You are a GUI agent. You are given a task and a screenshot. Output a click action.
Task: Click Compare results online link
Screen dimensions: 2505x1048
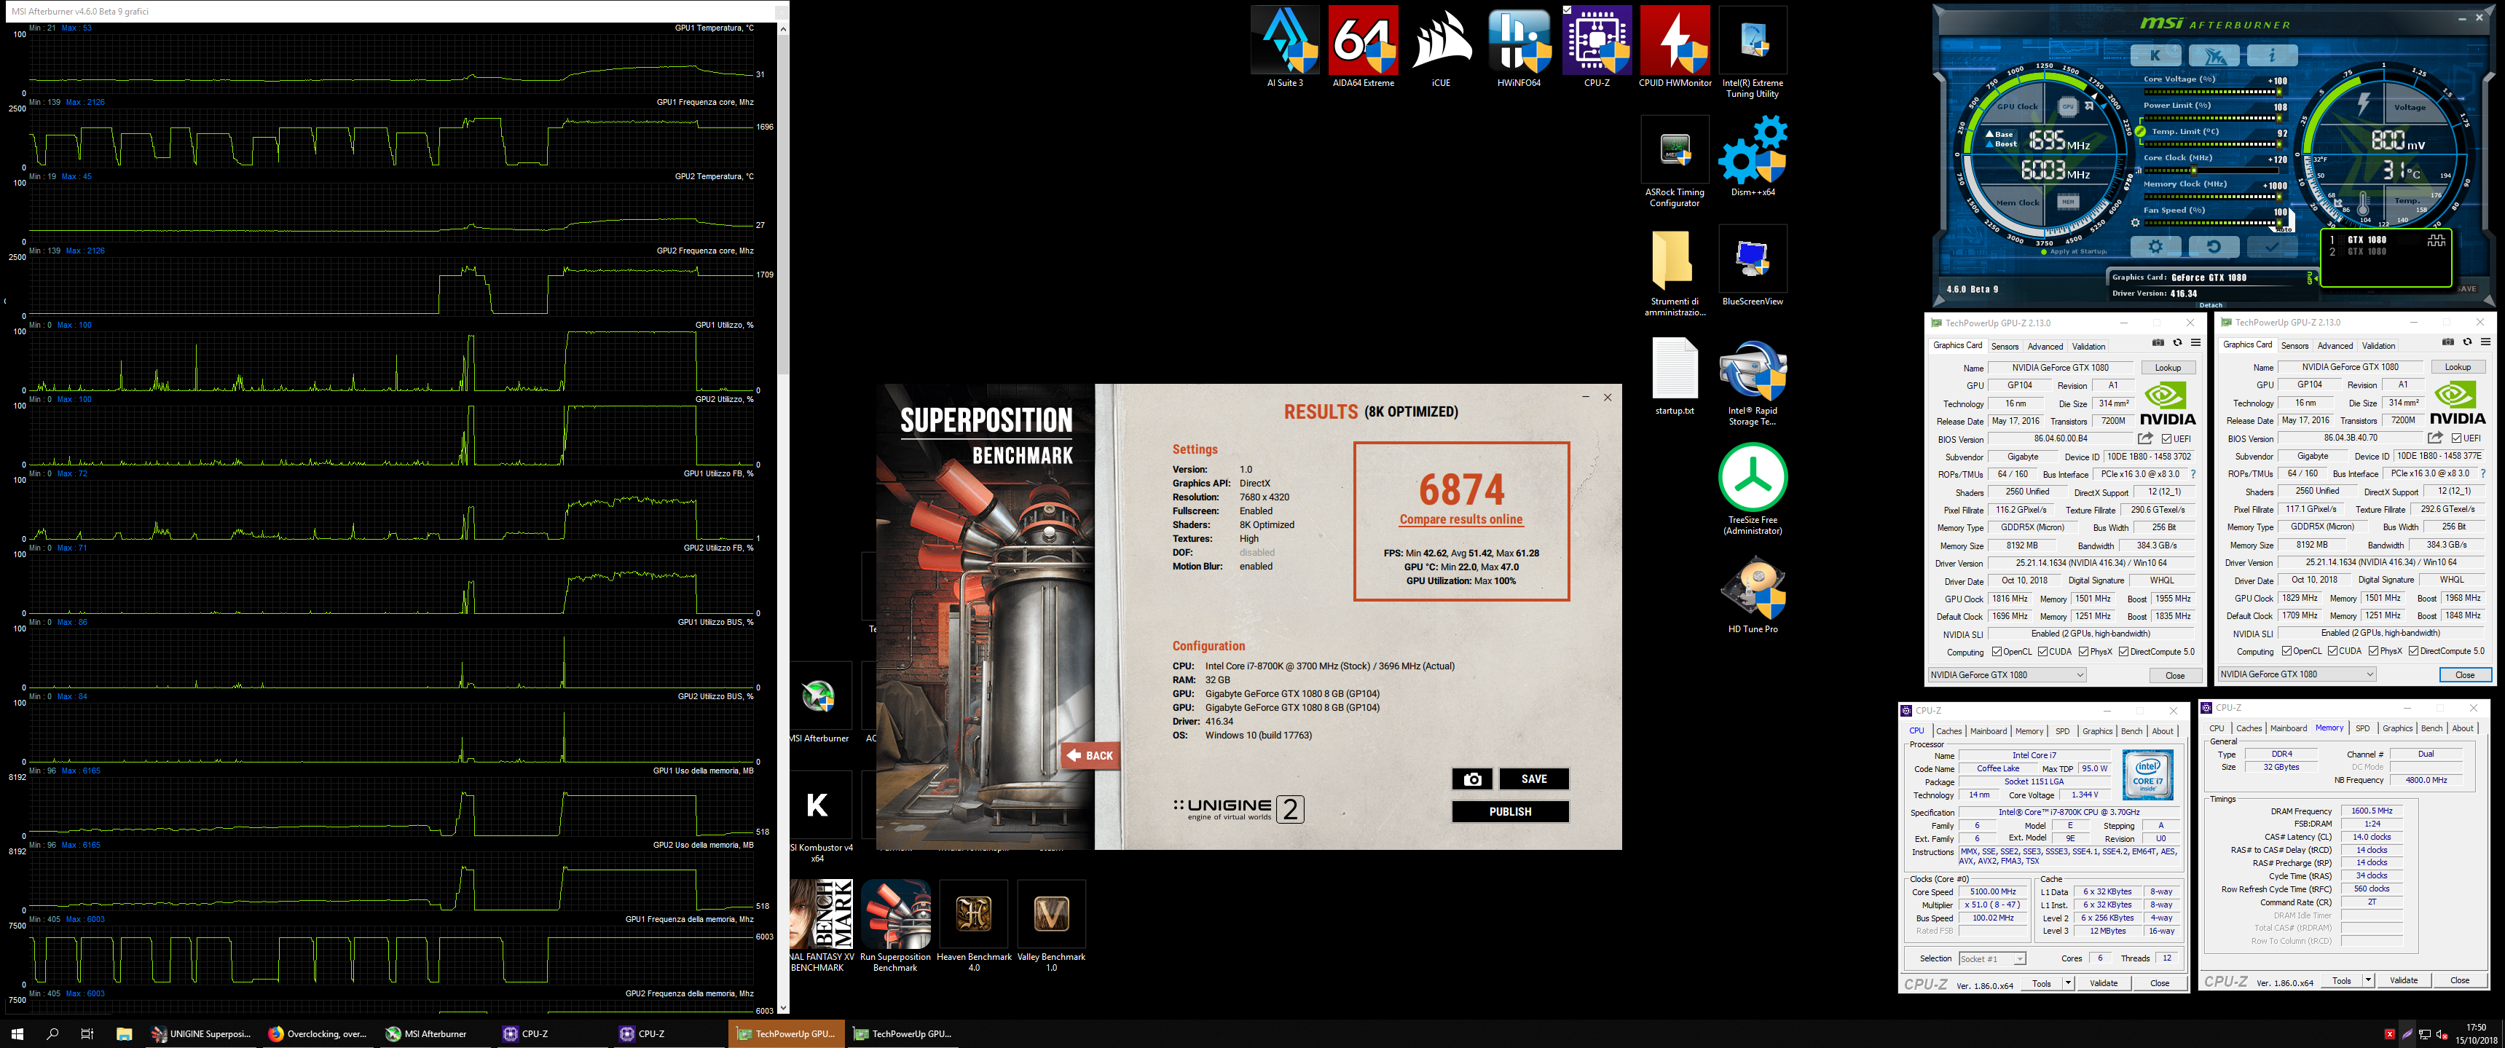point(1460,519)
